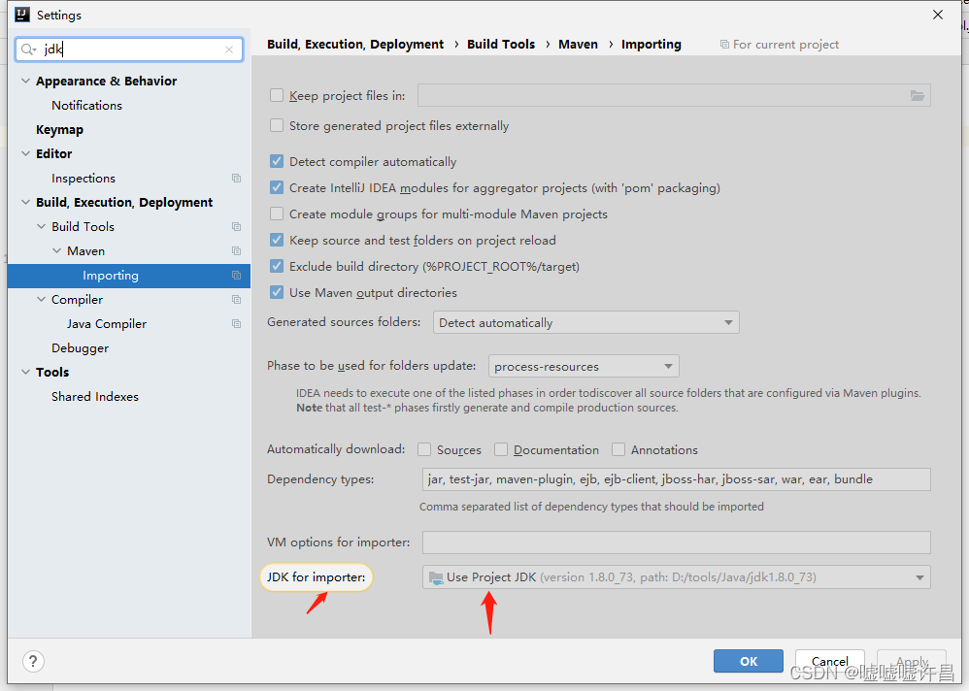Image resolution: width=969 pixels, height=691 pixels.
Task: Collapse Appearance & Behavior section
Action: click(x=25, y=81)
